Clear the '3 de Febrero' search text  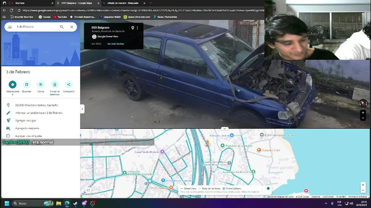tap(72, 27)
